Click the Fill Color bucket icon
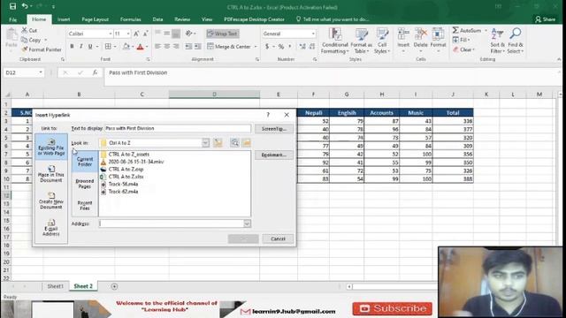Screen dimensions: 566x318 click(126, 47)
